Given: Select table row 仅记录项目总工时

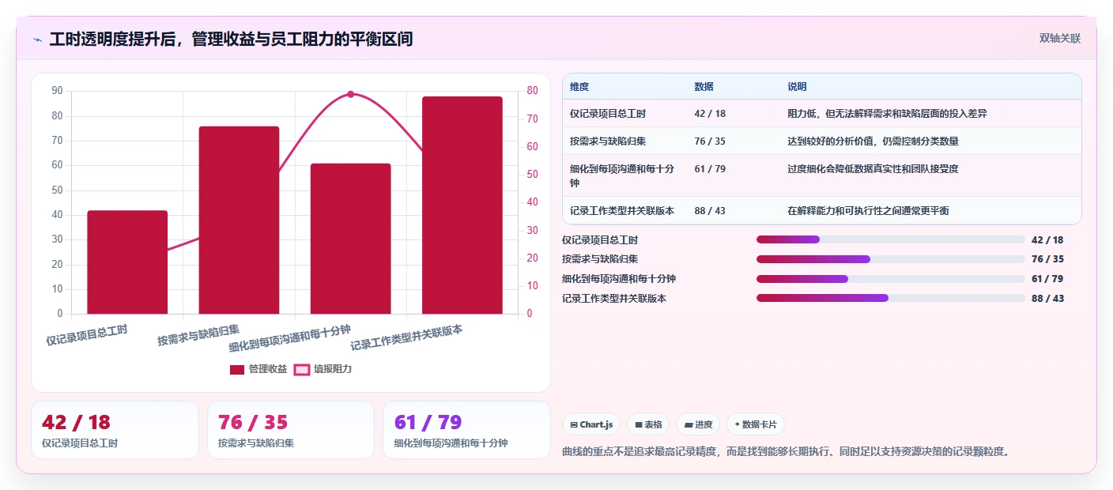Looking at the screenshot, I should 821,114.
